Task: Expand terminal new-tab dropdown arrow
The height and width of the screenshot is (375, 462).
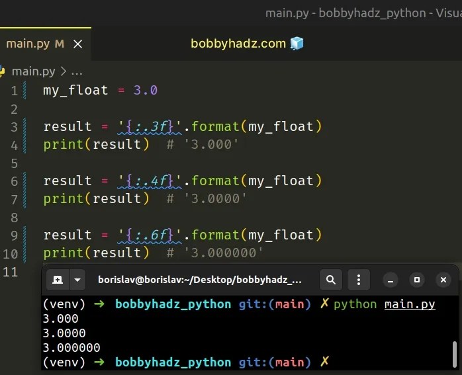Action: tap(77, 280)
